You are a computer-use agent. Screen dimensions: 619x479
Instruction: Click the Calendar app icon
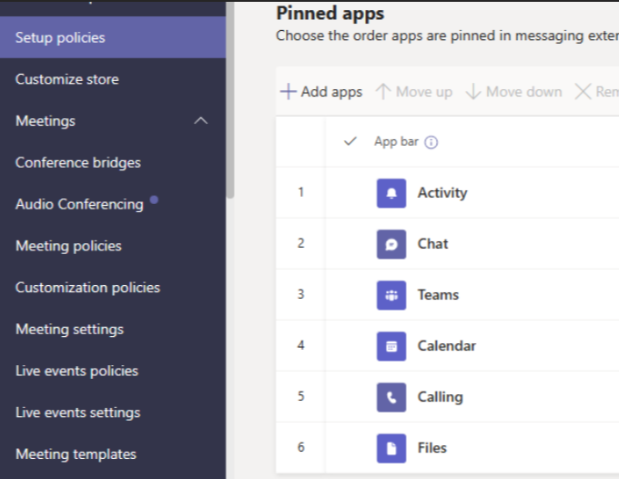coord(391,346)
